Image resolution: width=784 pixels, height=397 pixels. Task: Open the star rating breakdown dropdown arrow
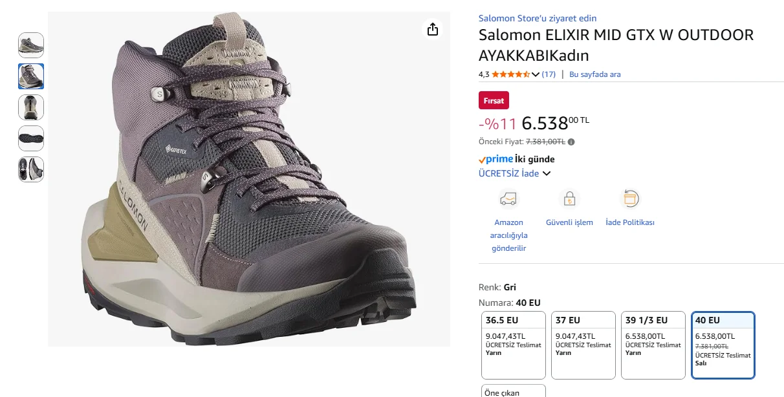536,74
